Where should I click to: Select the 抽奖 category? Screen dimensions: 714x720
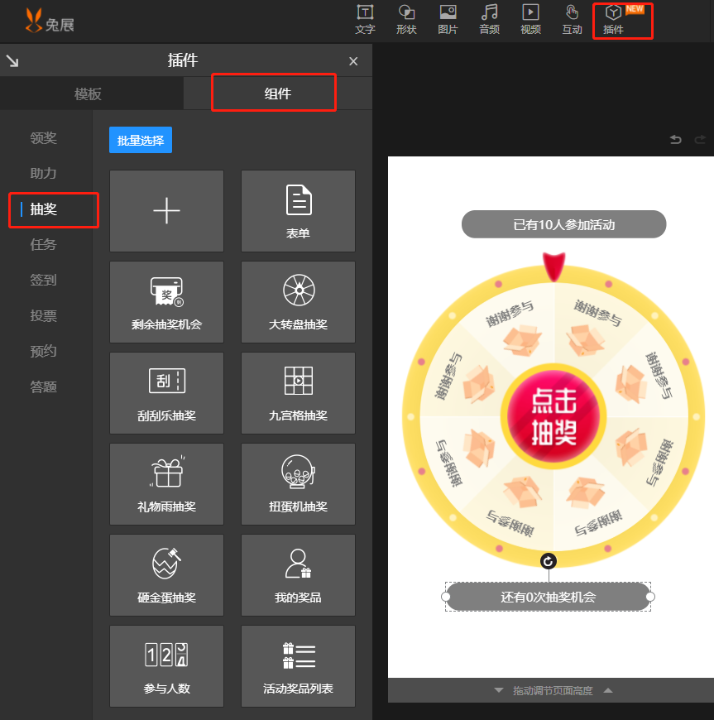44,209
